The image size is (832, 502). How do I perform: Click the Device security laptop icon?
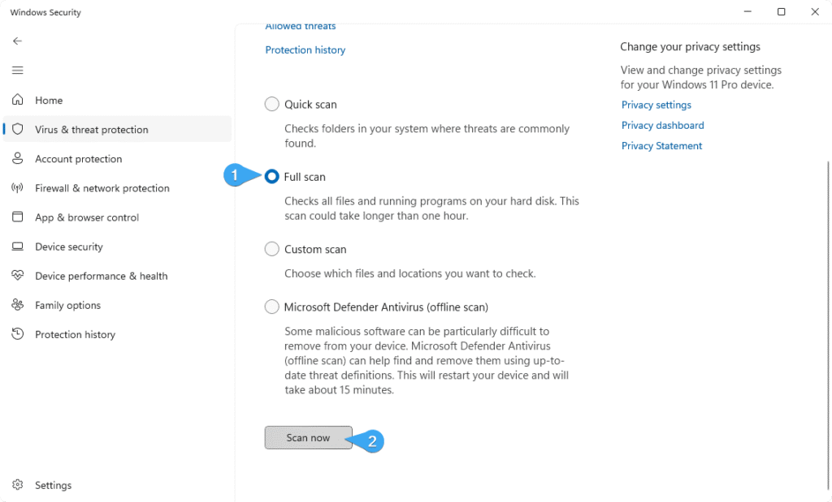[x=18, y=247]
